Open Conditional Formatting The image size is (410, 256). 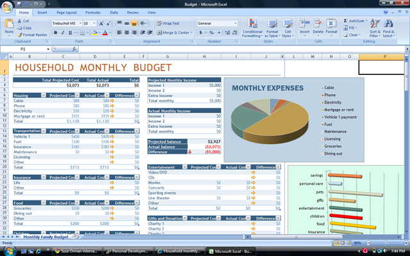[252, 28]
